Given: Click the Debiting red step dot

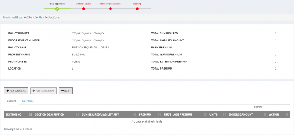Looking at the screenshot, I should 137,8.
